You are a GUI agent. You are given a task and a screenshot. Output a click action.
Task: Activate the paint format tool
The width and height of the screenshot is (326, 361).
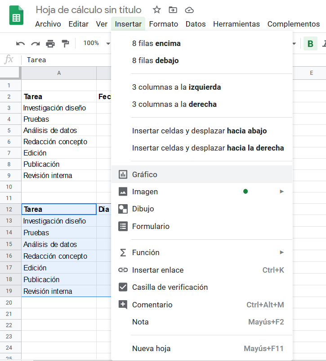tap(65, 43)
